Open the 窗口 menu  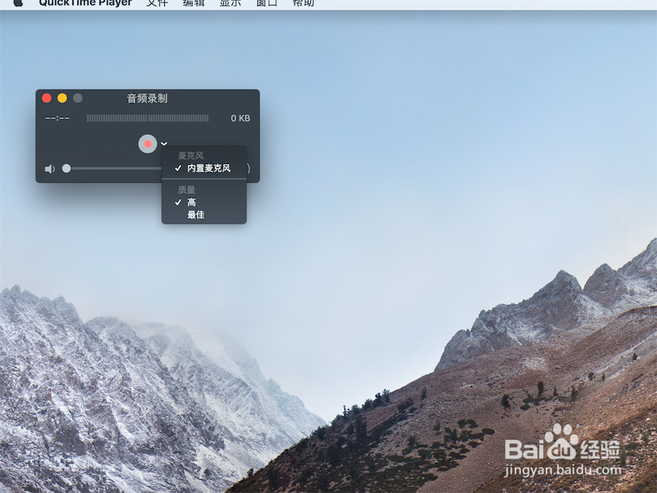pyautogui.click(x=265, y=3)
